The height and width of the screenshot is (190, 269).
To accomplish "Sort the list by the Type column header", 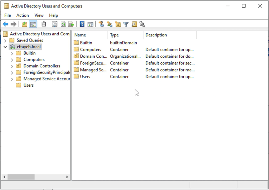I will point(125,35).
